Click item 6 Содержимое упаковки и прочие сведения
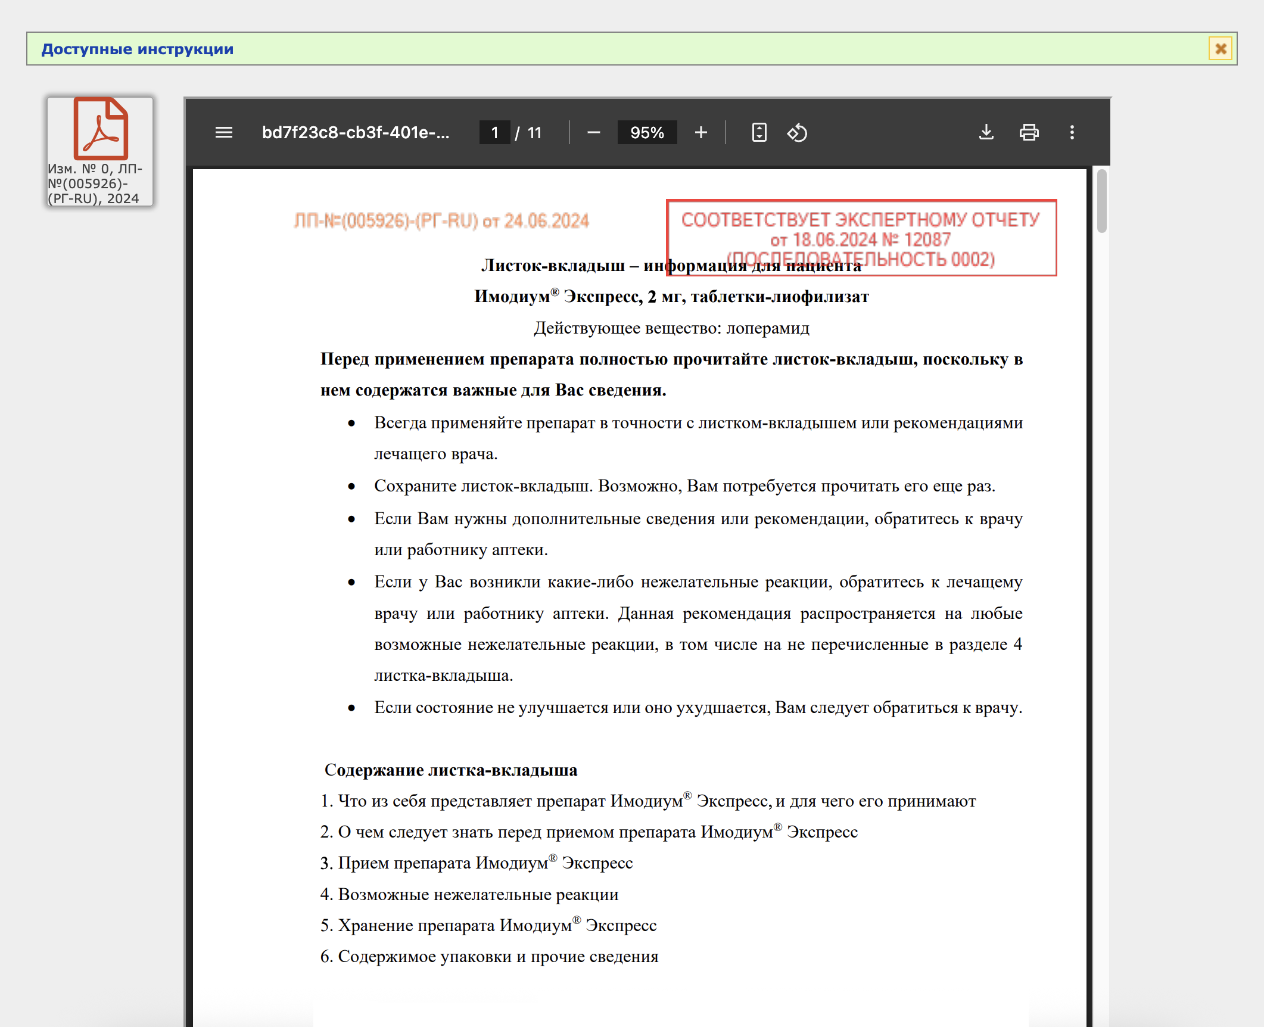This screenshot has height=1027, width=1264. [490, 956]
